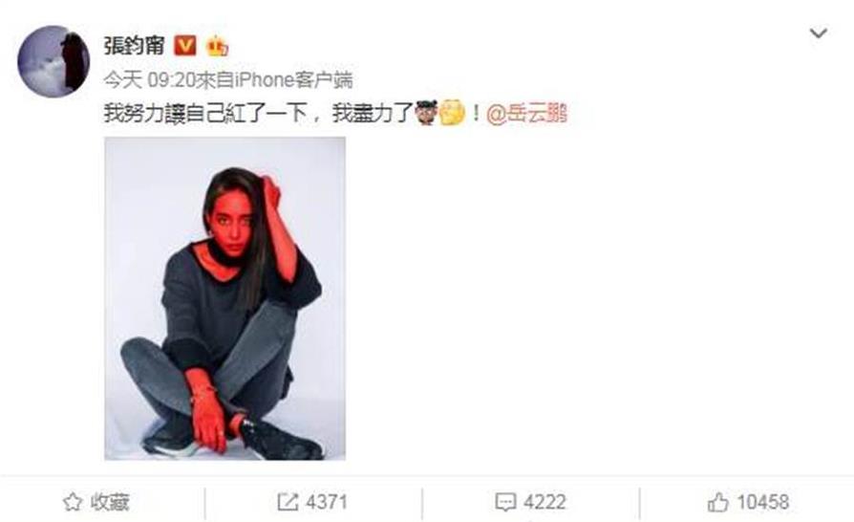Open 張鈞甯's round profile avatar
Viewport: 854px width, 522px height.
(53, 61)
